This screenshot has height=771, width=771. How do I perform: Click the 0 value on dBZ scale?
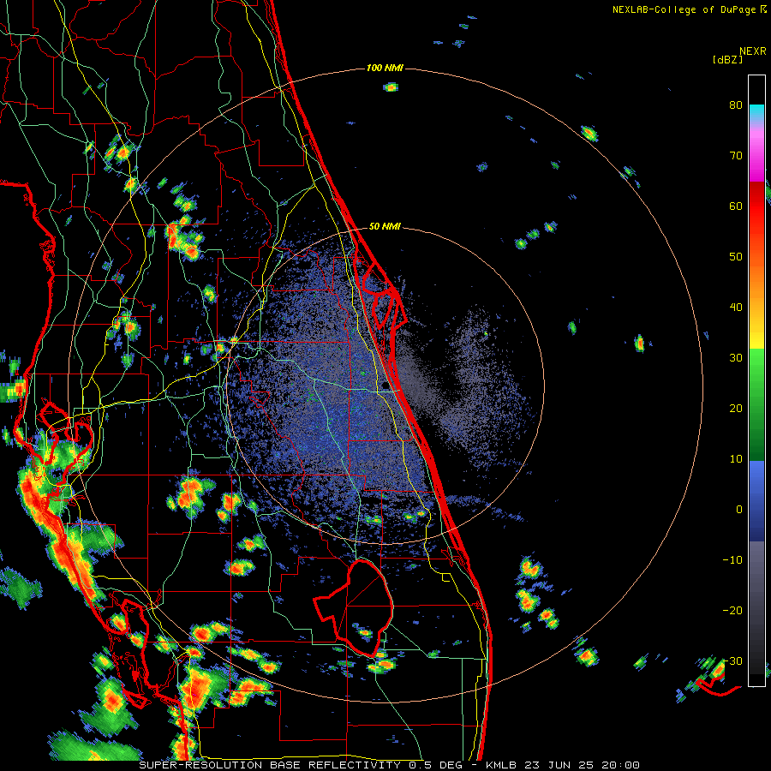pyautogui.click(x=739, y=510)
